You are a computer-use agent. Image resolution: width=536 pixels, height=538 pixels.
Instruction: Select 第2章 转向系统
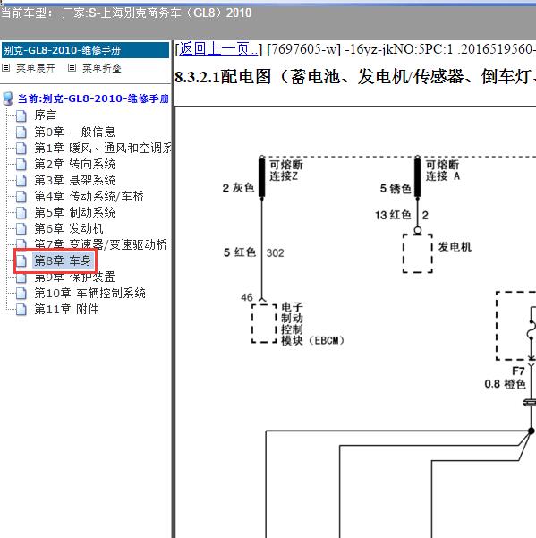pos(74,164)
